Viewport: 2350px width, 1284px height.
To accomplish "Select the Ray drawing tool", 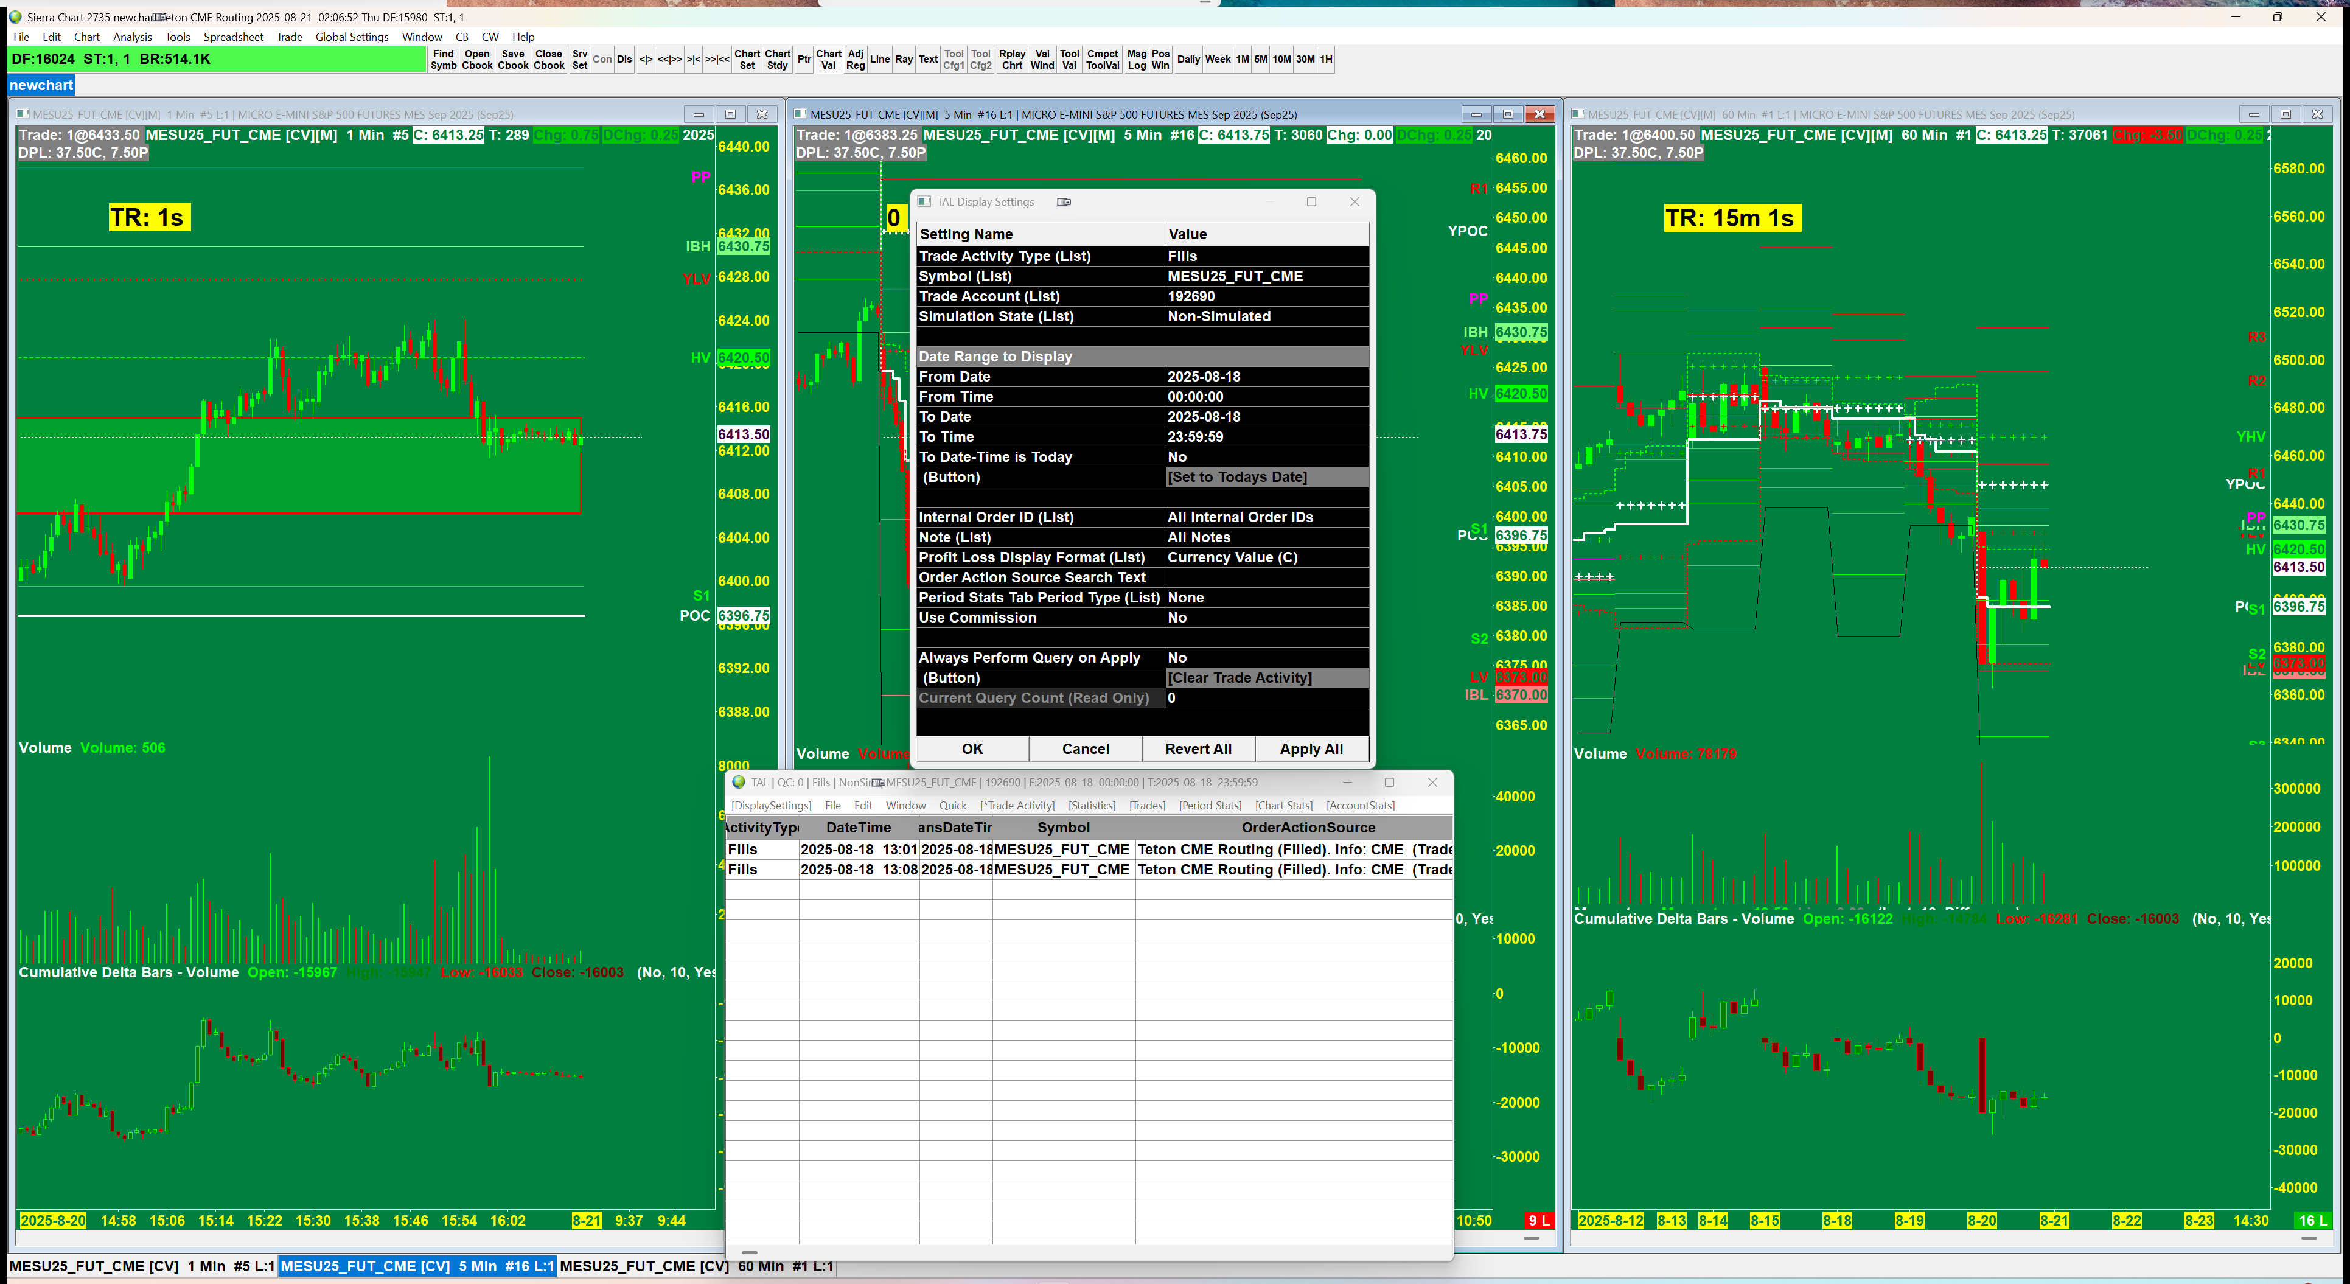I will 904,59.
